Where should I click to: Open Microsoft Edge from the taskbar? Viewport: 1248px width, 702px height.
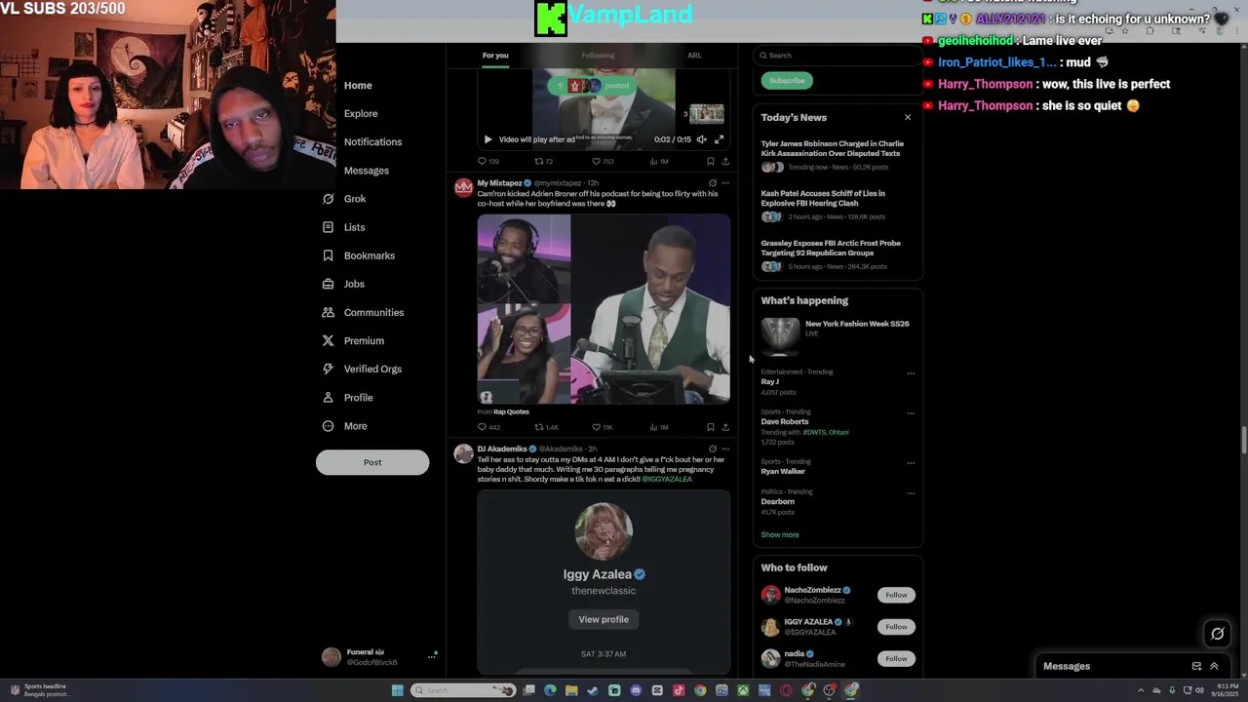pyautogui.click(x=550, y=690)
